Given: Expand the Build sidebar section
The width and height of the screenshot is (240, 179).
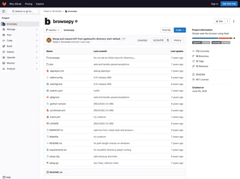Looking at the screenshot, I should [20, 46].
